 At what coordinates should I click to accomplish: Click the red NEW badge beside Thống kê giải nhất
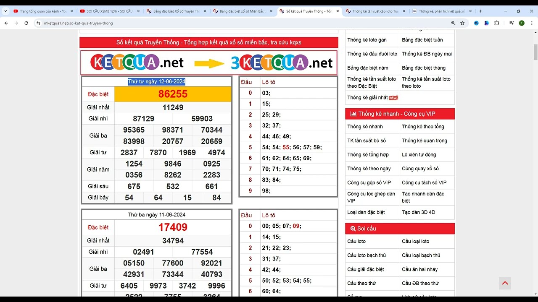pos(393,98)
